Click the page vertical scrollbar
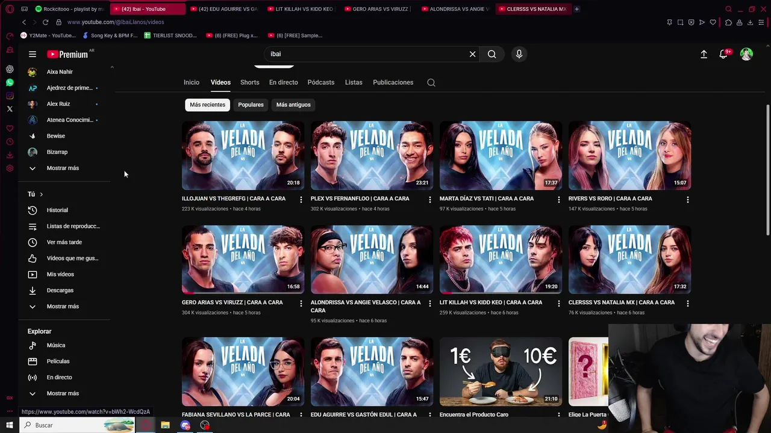The height and width of the screenshot is (433, 771). 767,171
